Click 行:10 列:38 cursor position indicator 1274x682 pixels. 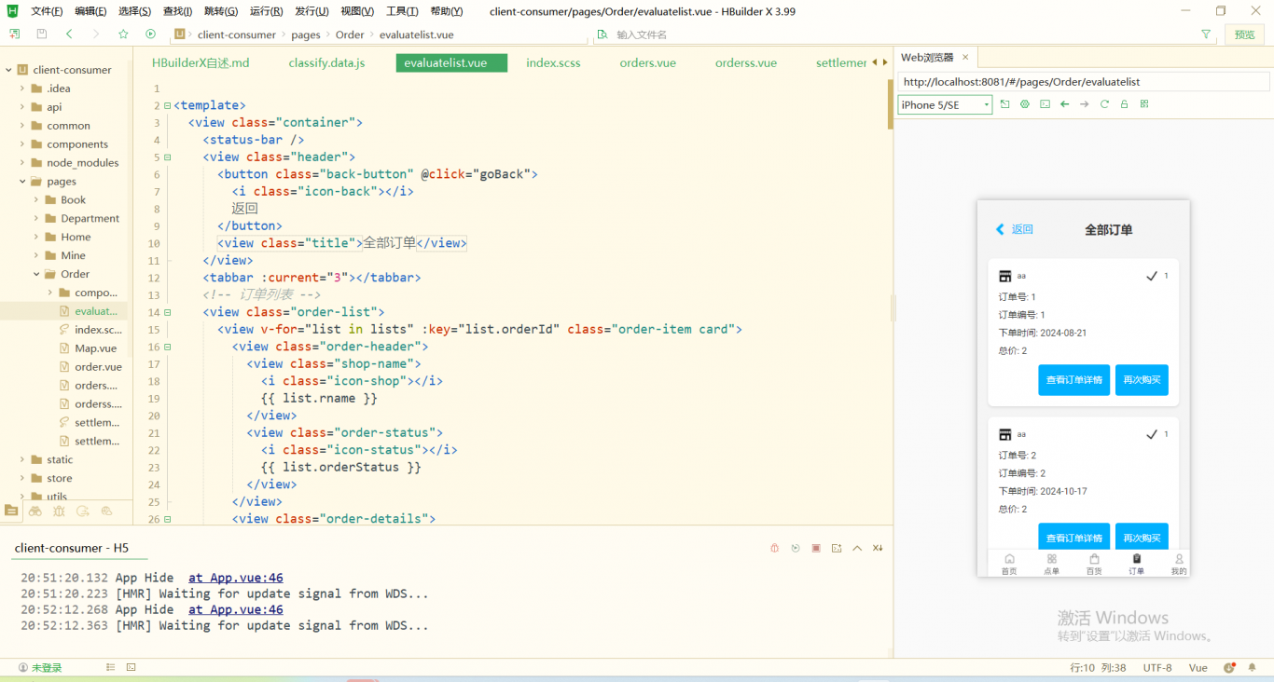[x=1098, y=667]
